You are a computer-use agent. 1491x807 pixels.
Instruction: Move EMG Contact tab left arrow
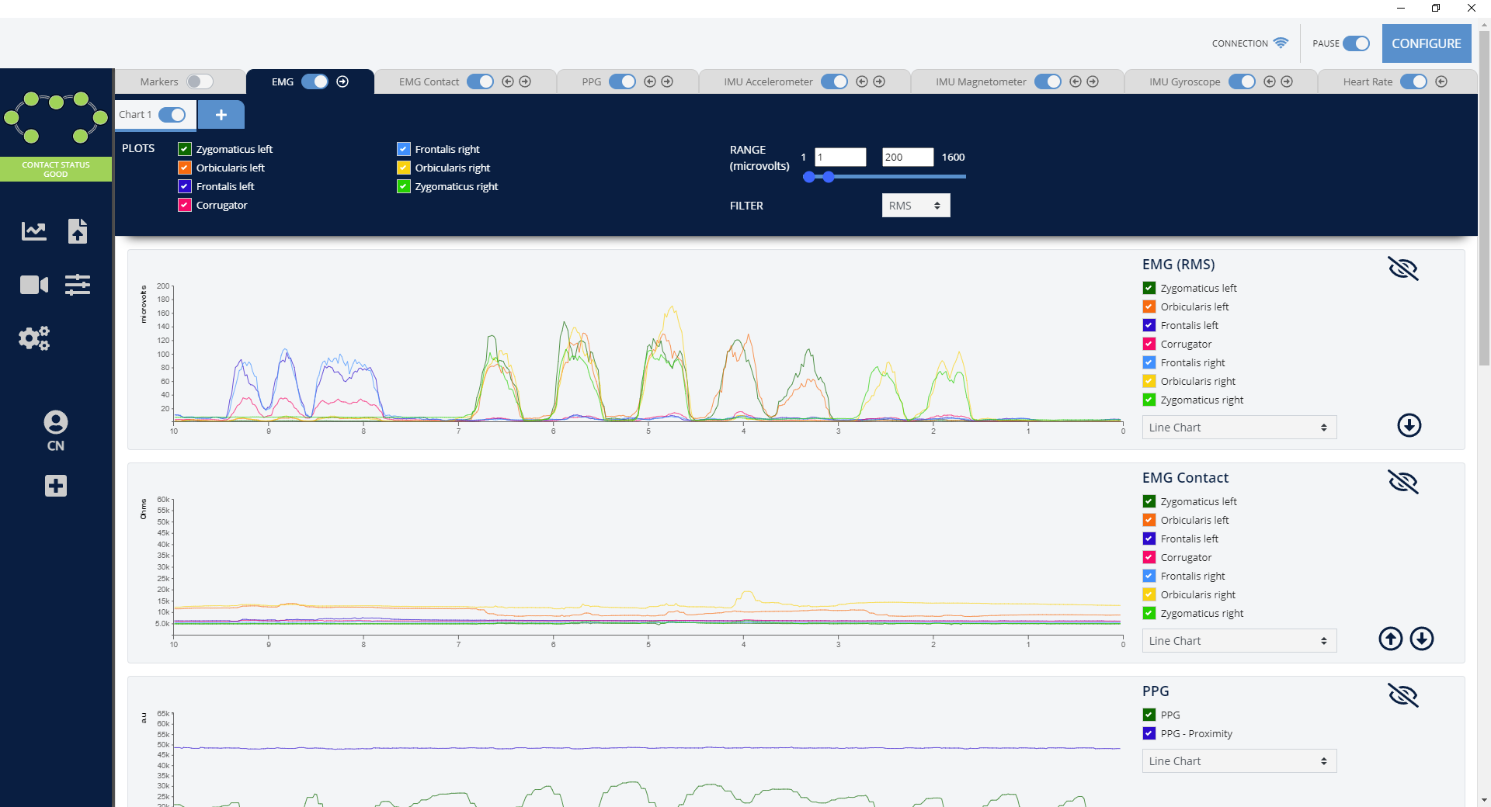point(508,81)
